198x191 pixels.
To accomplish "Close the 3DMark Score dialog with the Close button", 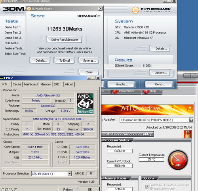I will pyautogui.click(x=89, y=72).
